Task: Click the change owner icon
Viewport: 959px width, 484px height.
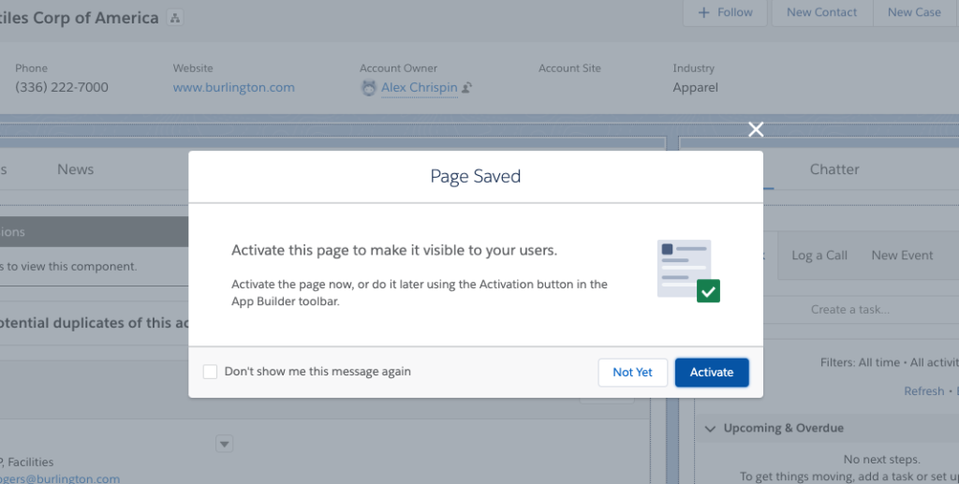Action: click(x=466, y=88)
